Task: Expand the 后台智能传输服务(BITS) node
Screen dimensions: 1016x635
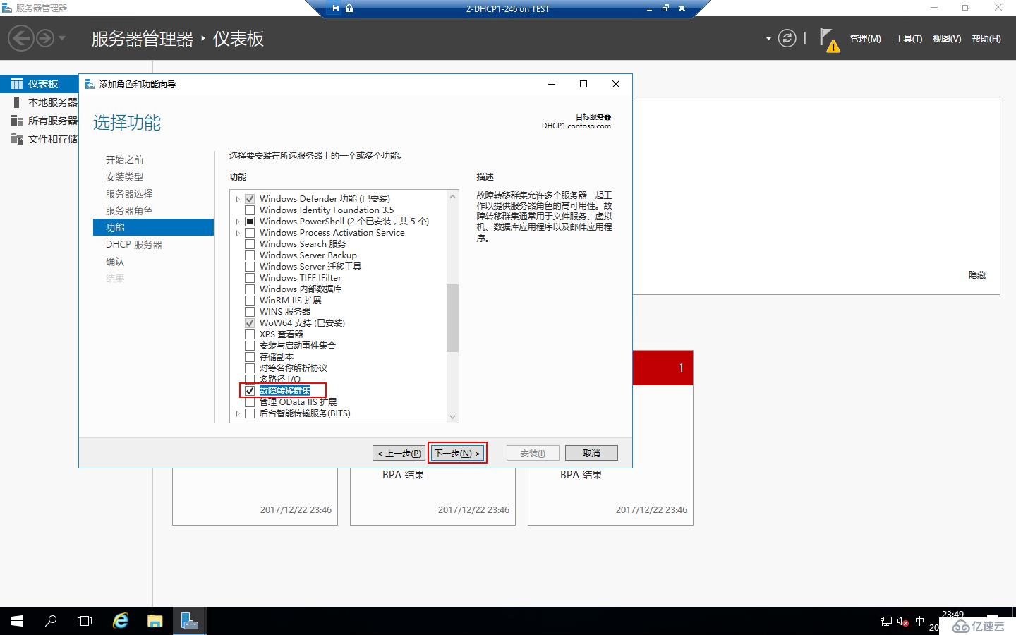Action: coord(238,413)
